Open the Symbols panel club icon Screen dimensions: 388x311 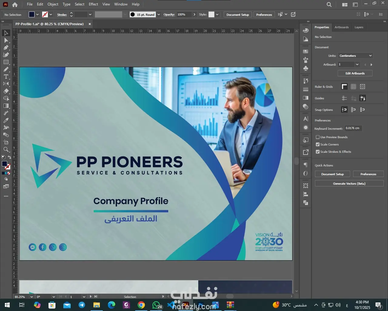click(306, 68)
